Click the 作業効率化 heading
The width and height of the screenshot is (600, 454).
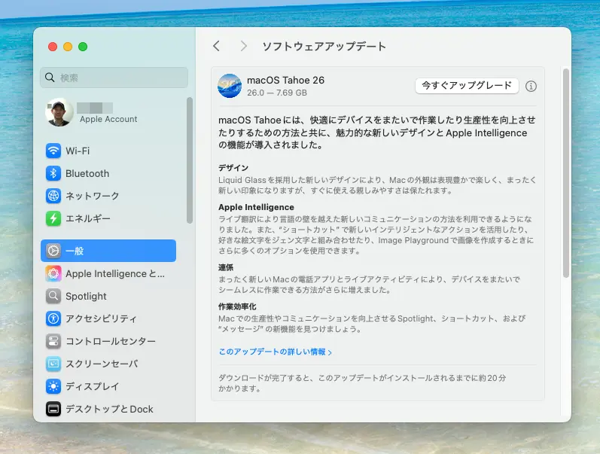coord(237,306)
